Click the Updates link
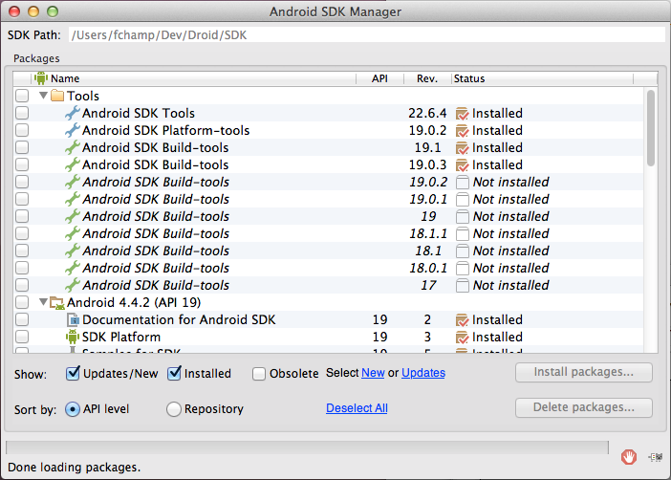The width and height of the screenshot is (671, 480). click(x=423, y=373)
